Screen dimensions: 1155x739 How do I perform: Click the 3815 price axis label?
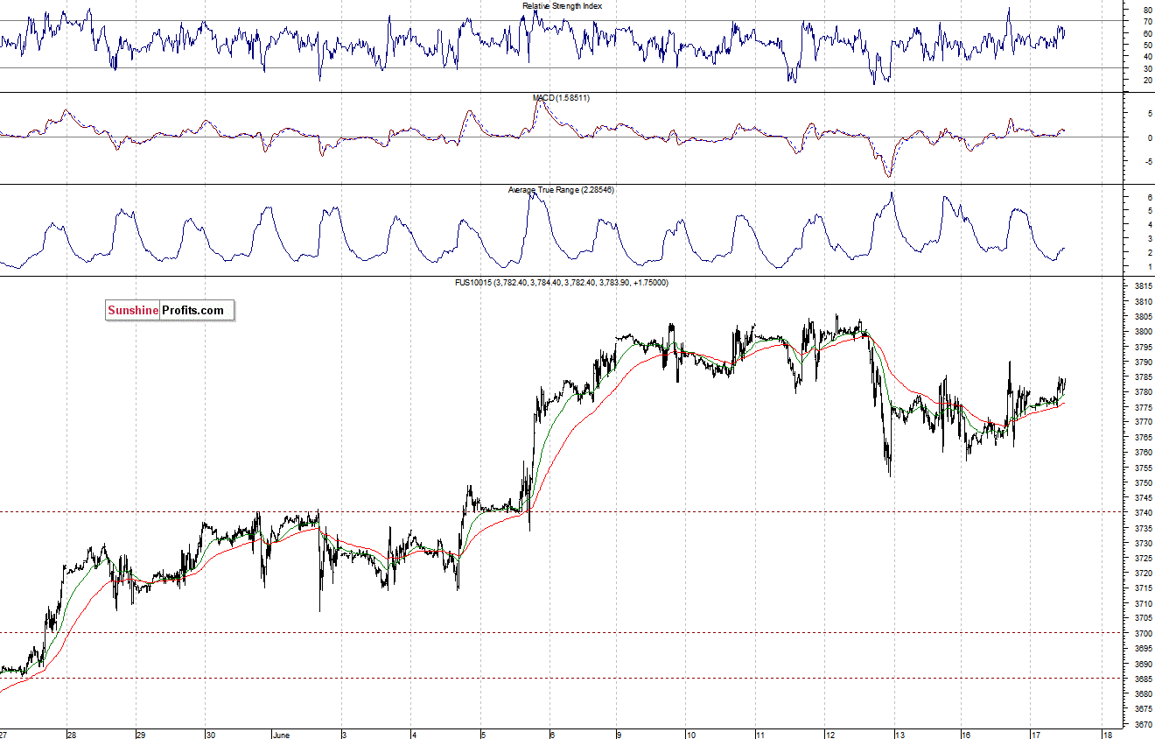1143,287
